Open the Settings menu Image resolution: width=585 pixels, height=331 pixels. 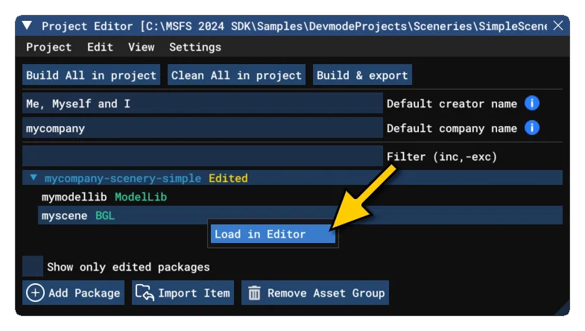click(x=195, y=47)
